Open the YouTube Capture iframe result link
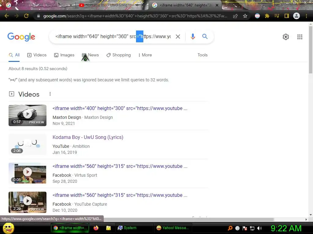 pos(120,195)
